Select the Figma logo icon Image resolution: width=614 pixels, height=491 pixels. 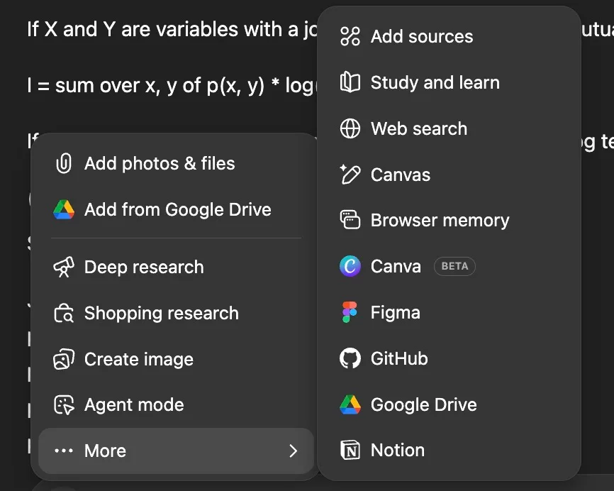tap(349, 311)
